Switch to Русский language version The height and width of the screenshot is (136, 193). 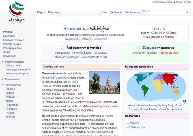pos(10,113)
